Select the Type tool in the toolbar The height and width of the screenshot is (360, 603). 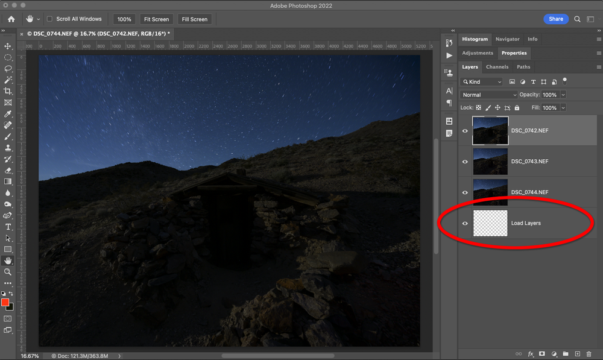8,227
